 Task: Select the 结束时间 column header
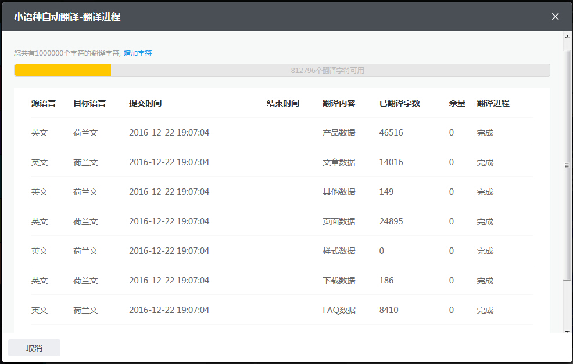click(x=283, y=103)
